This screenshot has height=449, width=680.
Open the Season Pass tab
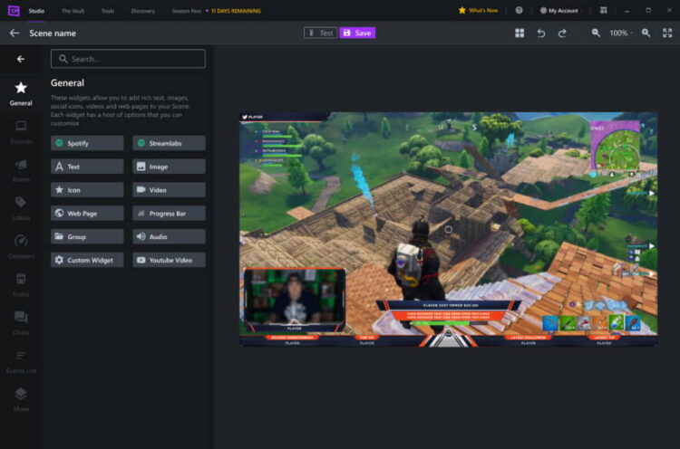pos(187,11)
